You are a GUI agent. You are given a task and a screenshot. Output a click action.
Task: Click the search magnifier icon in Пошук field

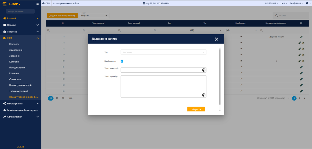tap(277, 16)
